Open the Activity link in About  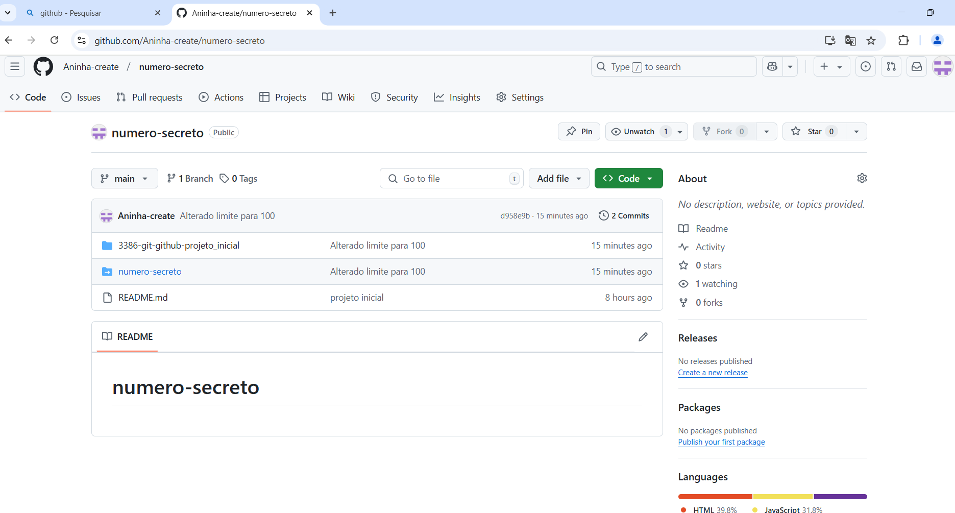coord(710,247)
